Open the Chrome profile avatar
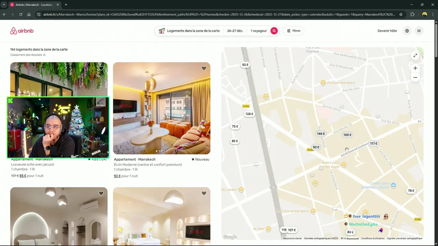438x246 pixels. click(425, 14)
